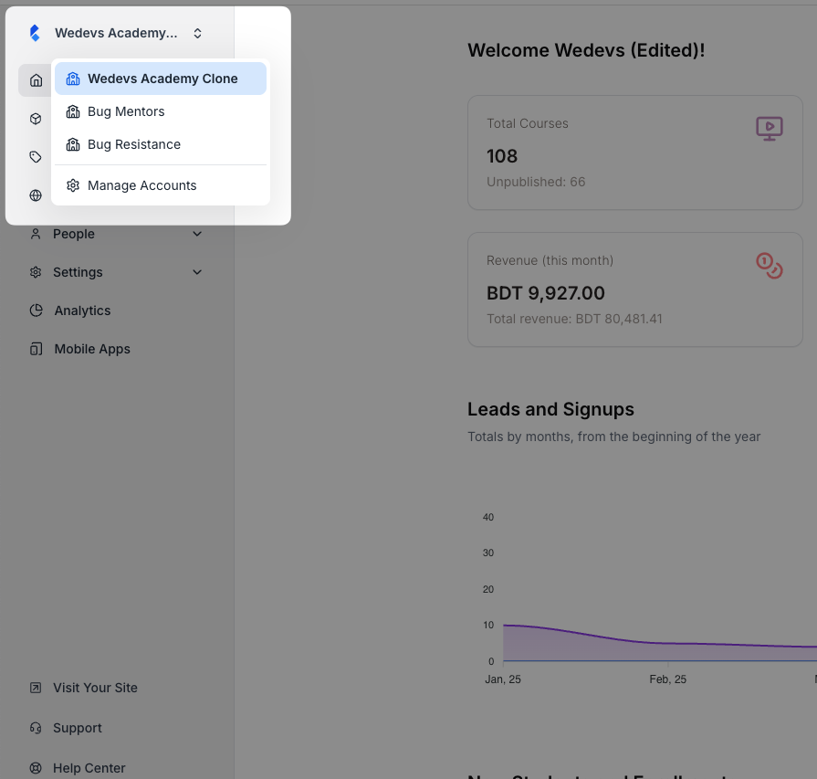Open the Support link
Viewport: 817px width, 779px height.
pos(77,728)
